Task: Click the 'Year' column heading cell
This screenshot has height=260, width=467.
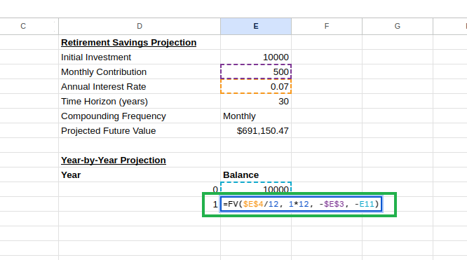Action: 140,175
